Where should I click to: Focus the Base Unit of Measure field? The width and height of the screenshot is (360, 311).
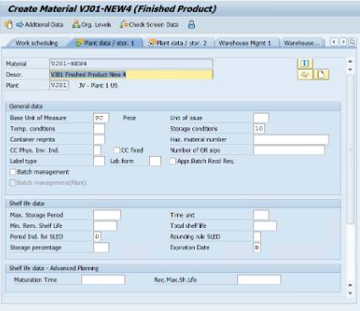tap(101, 118)
